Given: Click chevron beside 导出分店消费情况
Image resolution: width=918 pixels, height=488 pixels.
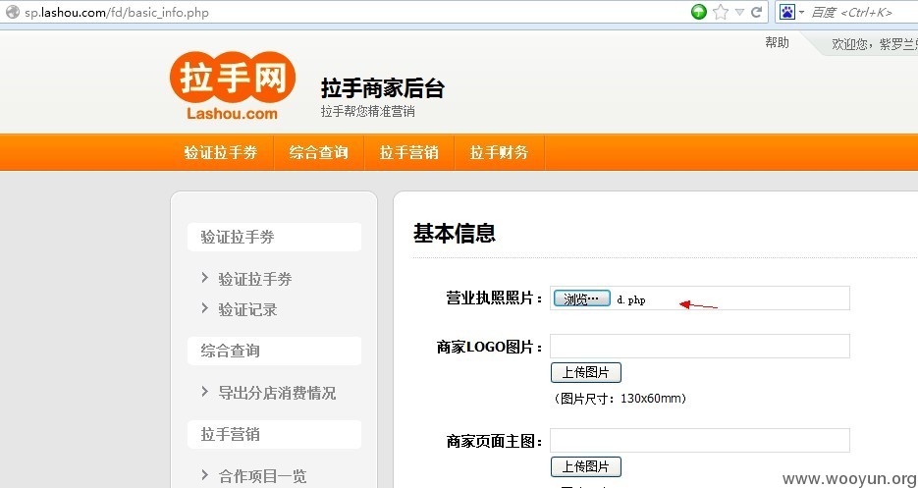Looking at the screenshot, I should tap(205, 392).
